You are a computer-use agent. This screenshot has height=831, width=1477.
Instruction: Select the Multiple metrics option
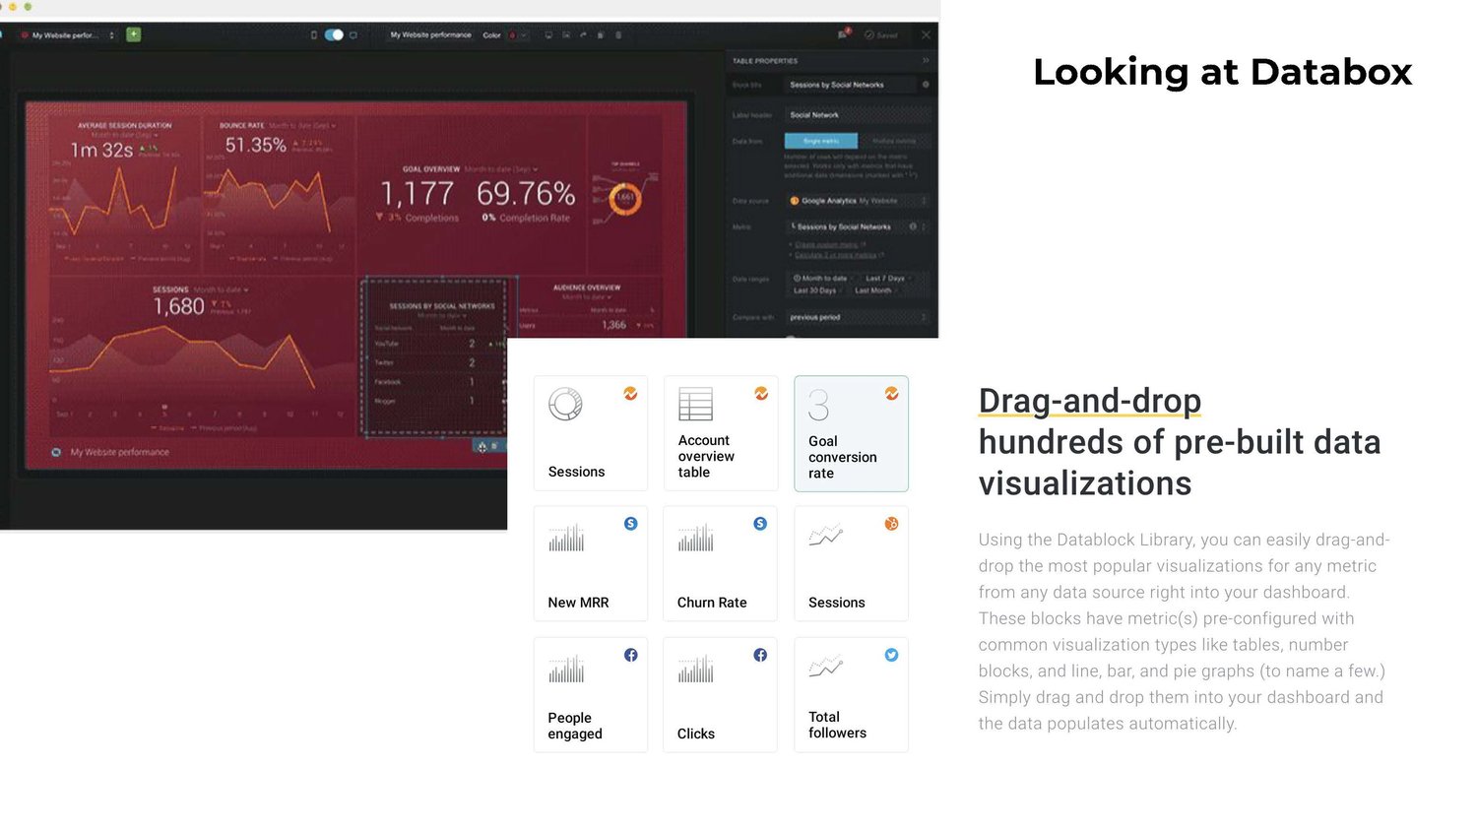click(894, 141)
